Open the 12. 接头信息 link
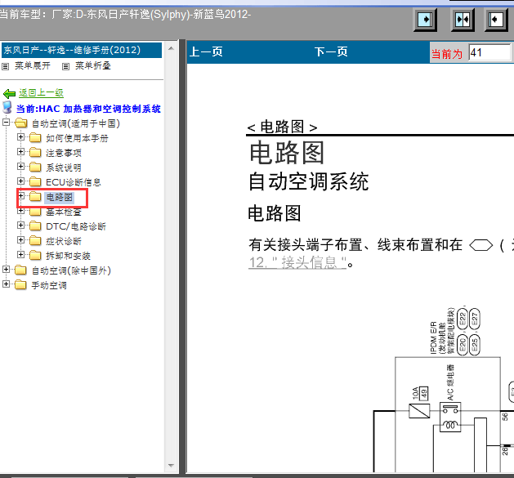The width and height of the screenshot is (514, 478). click(297, 263)
